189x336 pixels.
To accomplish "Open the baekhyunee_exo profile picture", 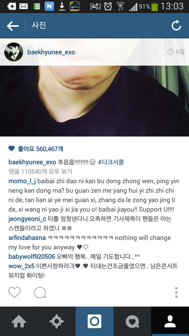I will coord(14,52).
